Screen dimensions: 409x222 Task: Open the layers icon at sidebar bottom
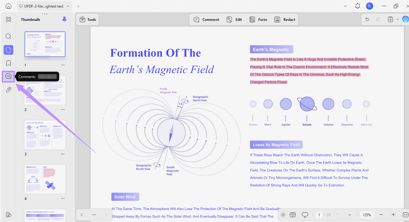pos(8,214)
